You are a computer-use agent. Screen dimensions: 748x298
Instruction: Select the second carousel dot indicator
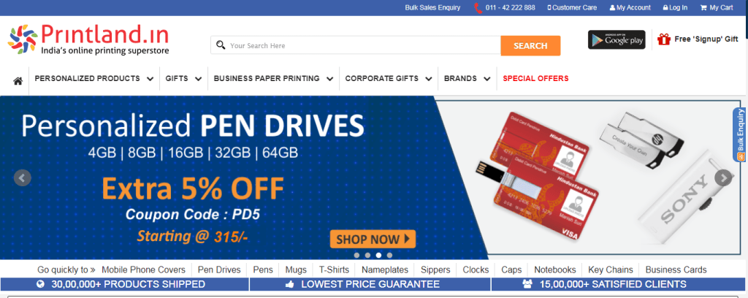(x=368, y=255)
